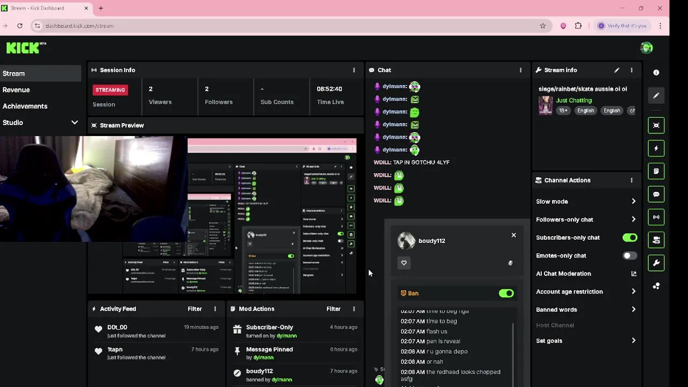This screenshot has width=688, height=387.
Task: Select the D0t_00 follower entry
Action: point(157,331)
